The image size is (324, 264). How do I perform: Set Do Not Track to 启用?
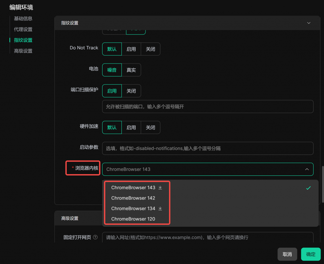point(131,49)
